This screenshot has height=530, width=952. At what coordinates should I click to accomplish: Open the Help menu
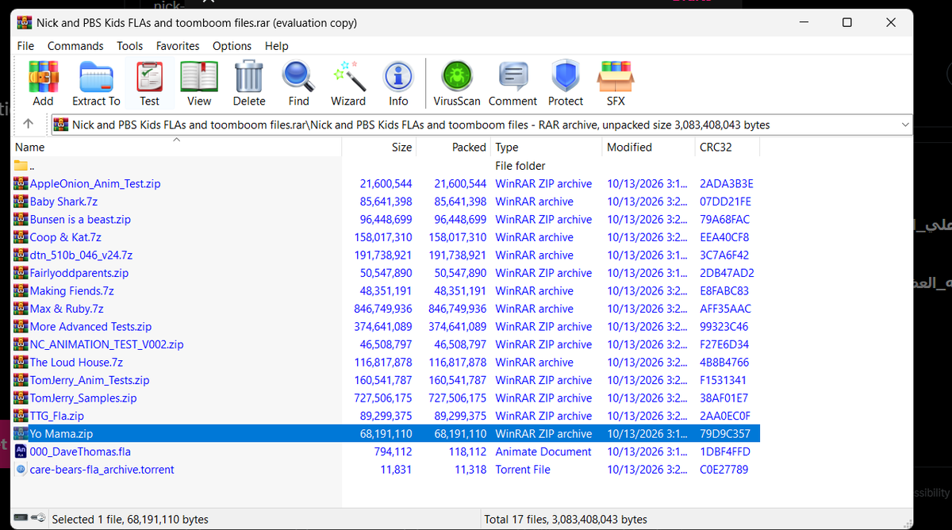tap(277, 46)
